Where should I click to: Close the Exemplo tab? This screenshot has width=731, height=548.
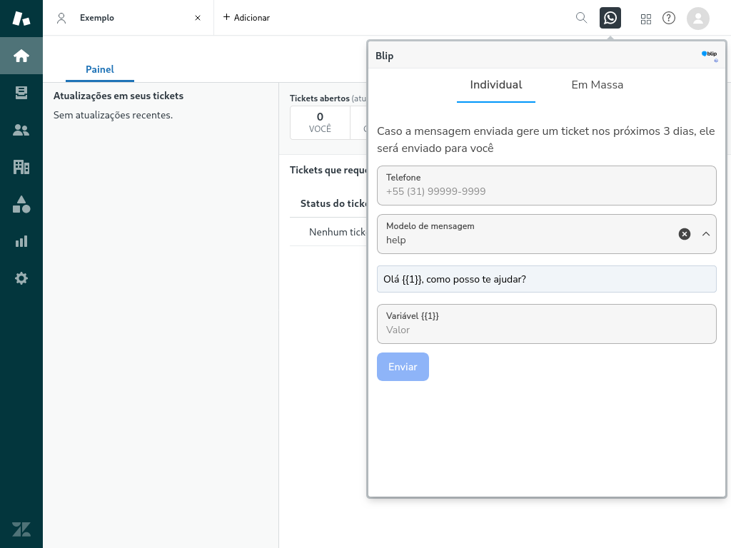[x=198, y=18]
